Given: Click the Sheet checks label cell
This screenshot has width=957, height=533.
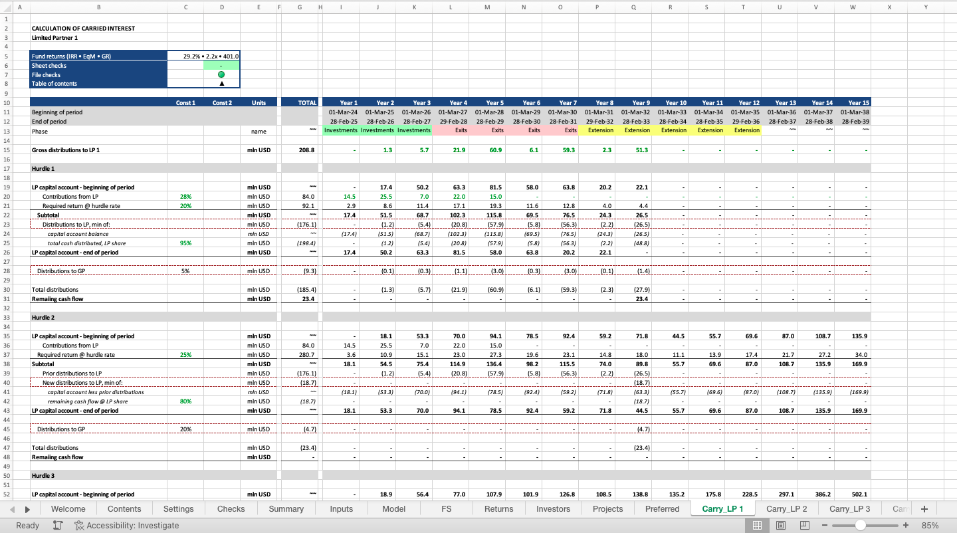Looking at the screenshot, I should point(98,66).
